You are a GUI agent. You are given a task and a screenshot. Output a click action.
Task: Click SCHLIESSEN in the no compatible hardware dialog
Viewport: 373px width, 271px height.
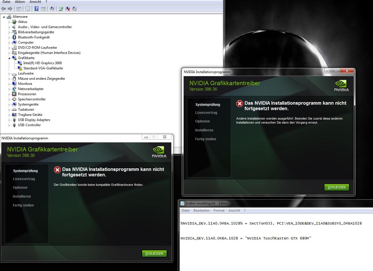[154, 254]
